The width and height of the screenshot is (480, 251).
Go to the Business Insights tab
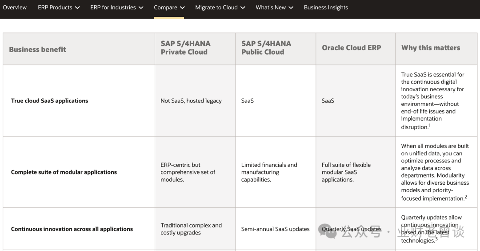pyautogui.click(x=326, y=8)
